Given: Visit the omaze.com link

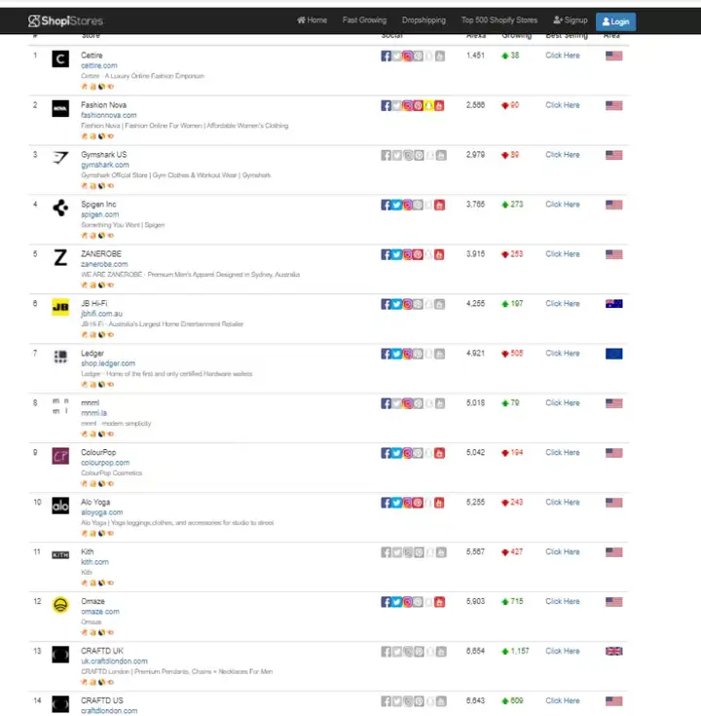Looking at the screenshot, I should click(100, 612).
